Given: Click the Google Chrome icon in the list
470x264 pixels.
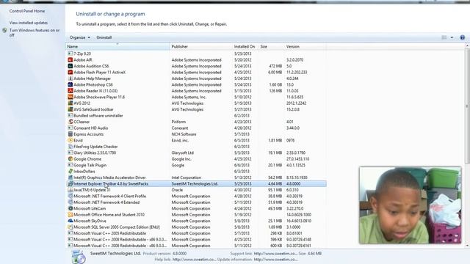Looking at the screenshot, I should coord(70,159).
